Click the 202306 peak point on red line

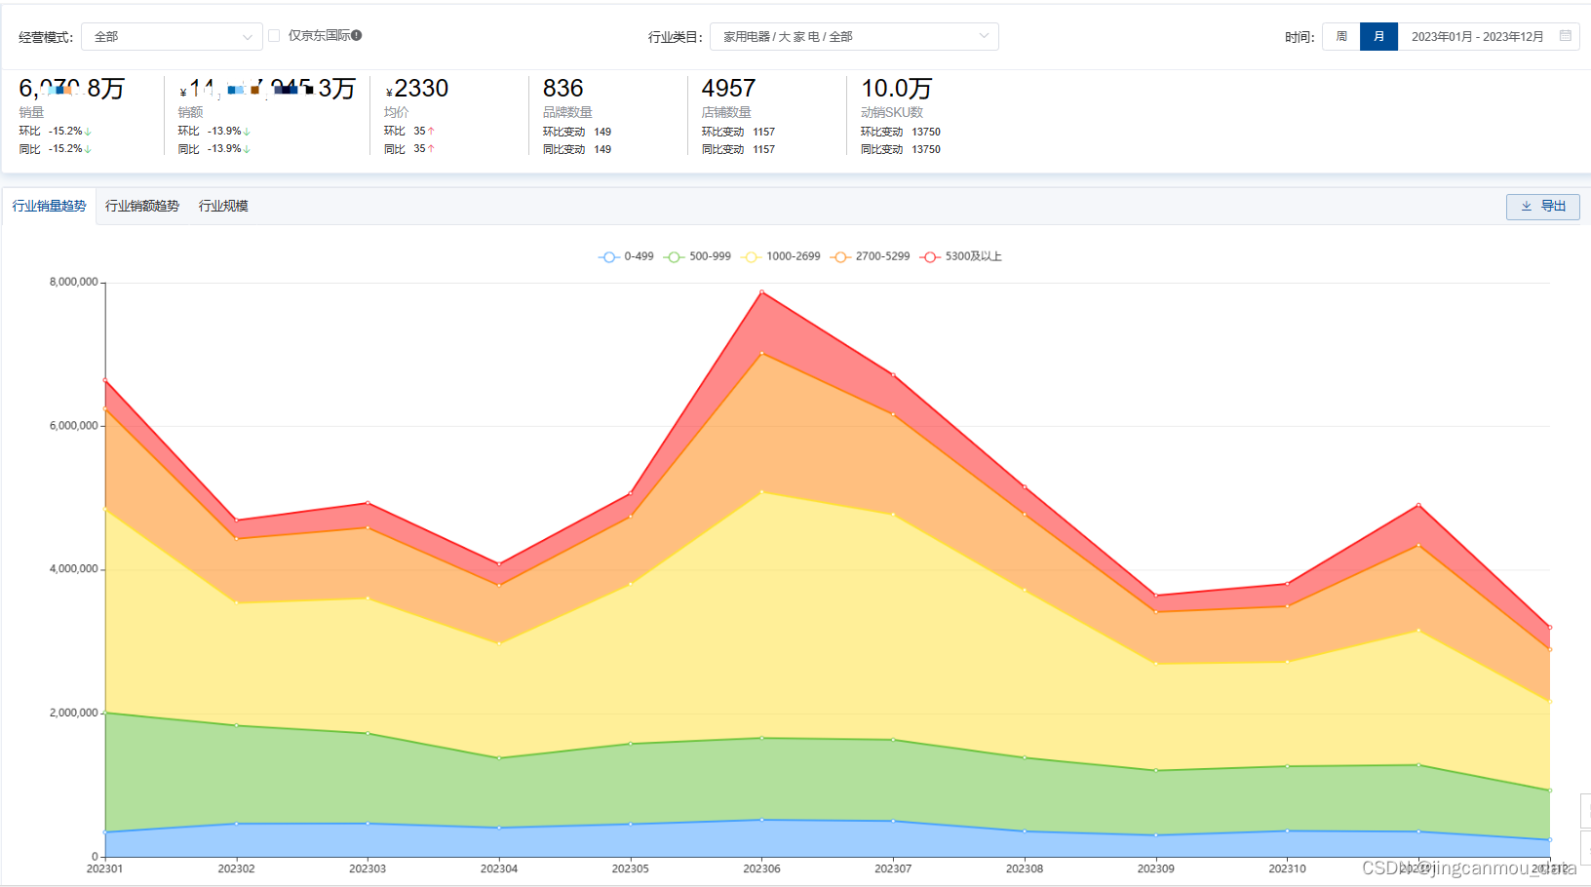pyautogui.click(x=761, y=291)
